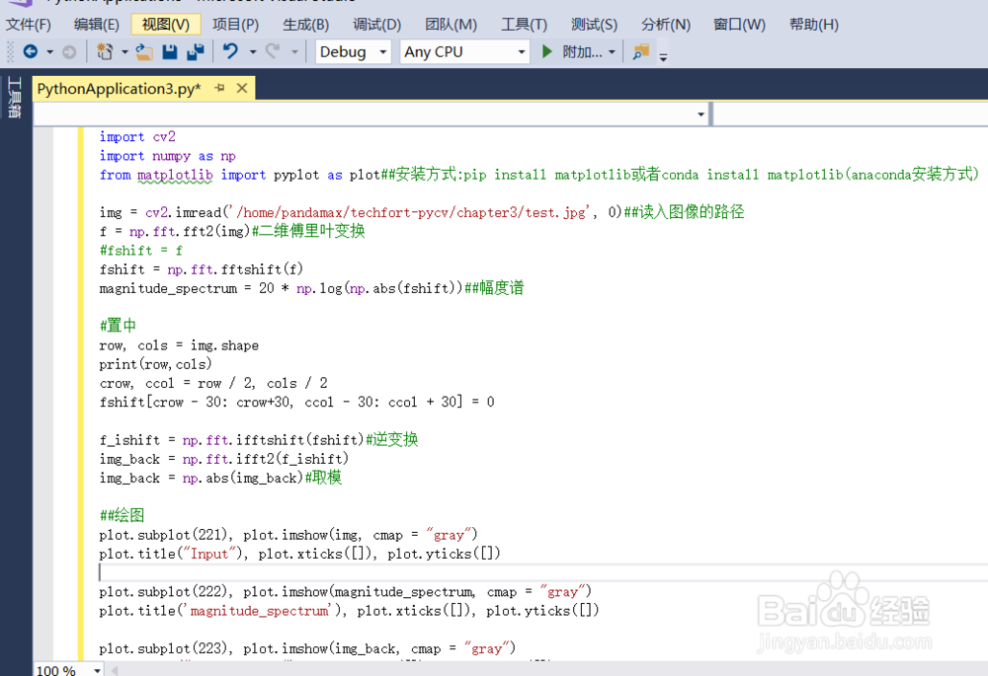
Task: Click the horizontal scrollbar left arrow
Action: 114,670
